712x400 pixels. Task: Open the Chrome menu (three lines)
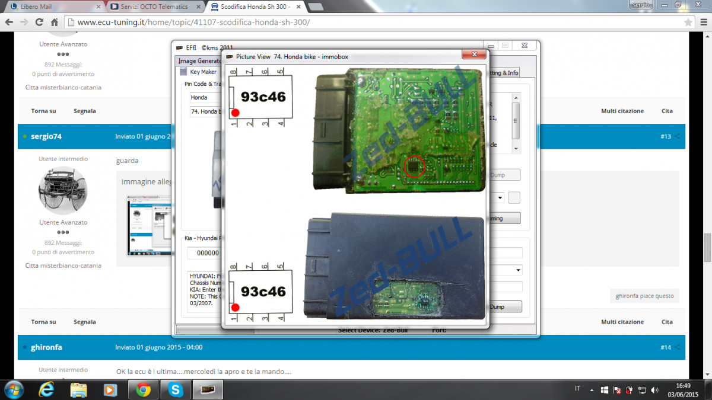pos(703,23)
